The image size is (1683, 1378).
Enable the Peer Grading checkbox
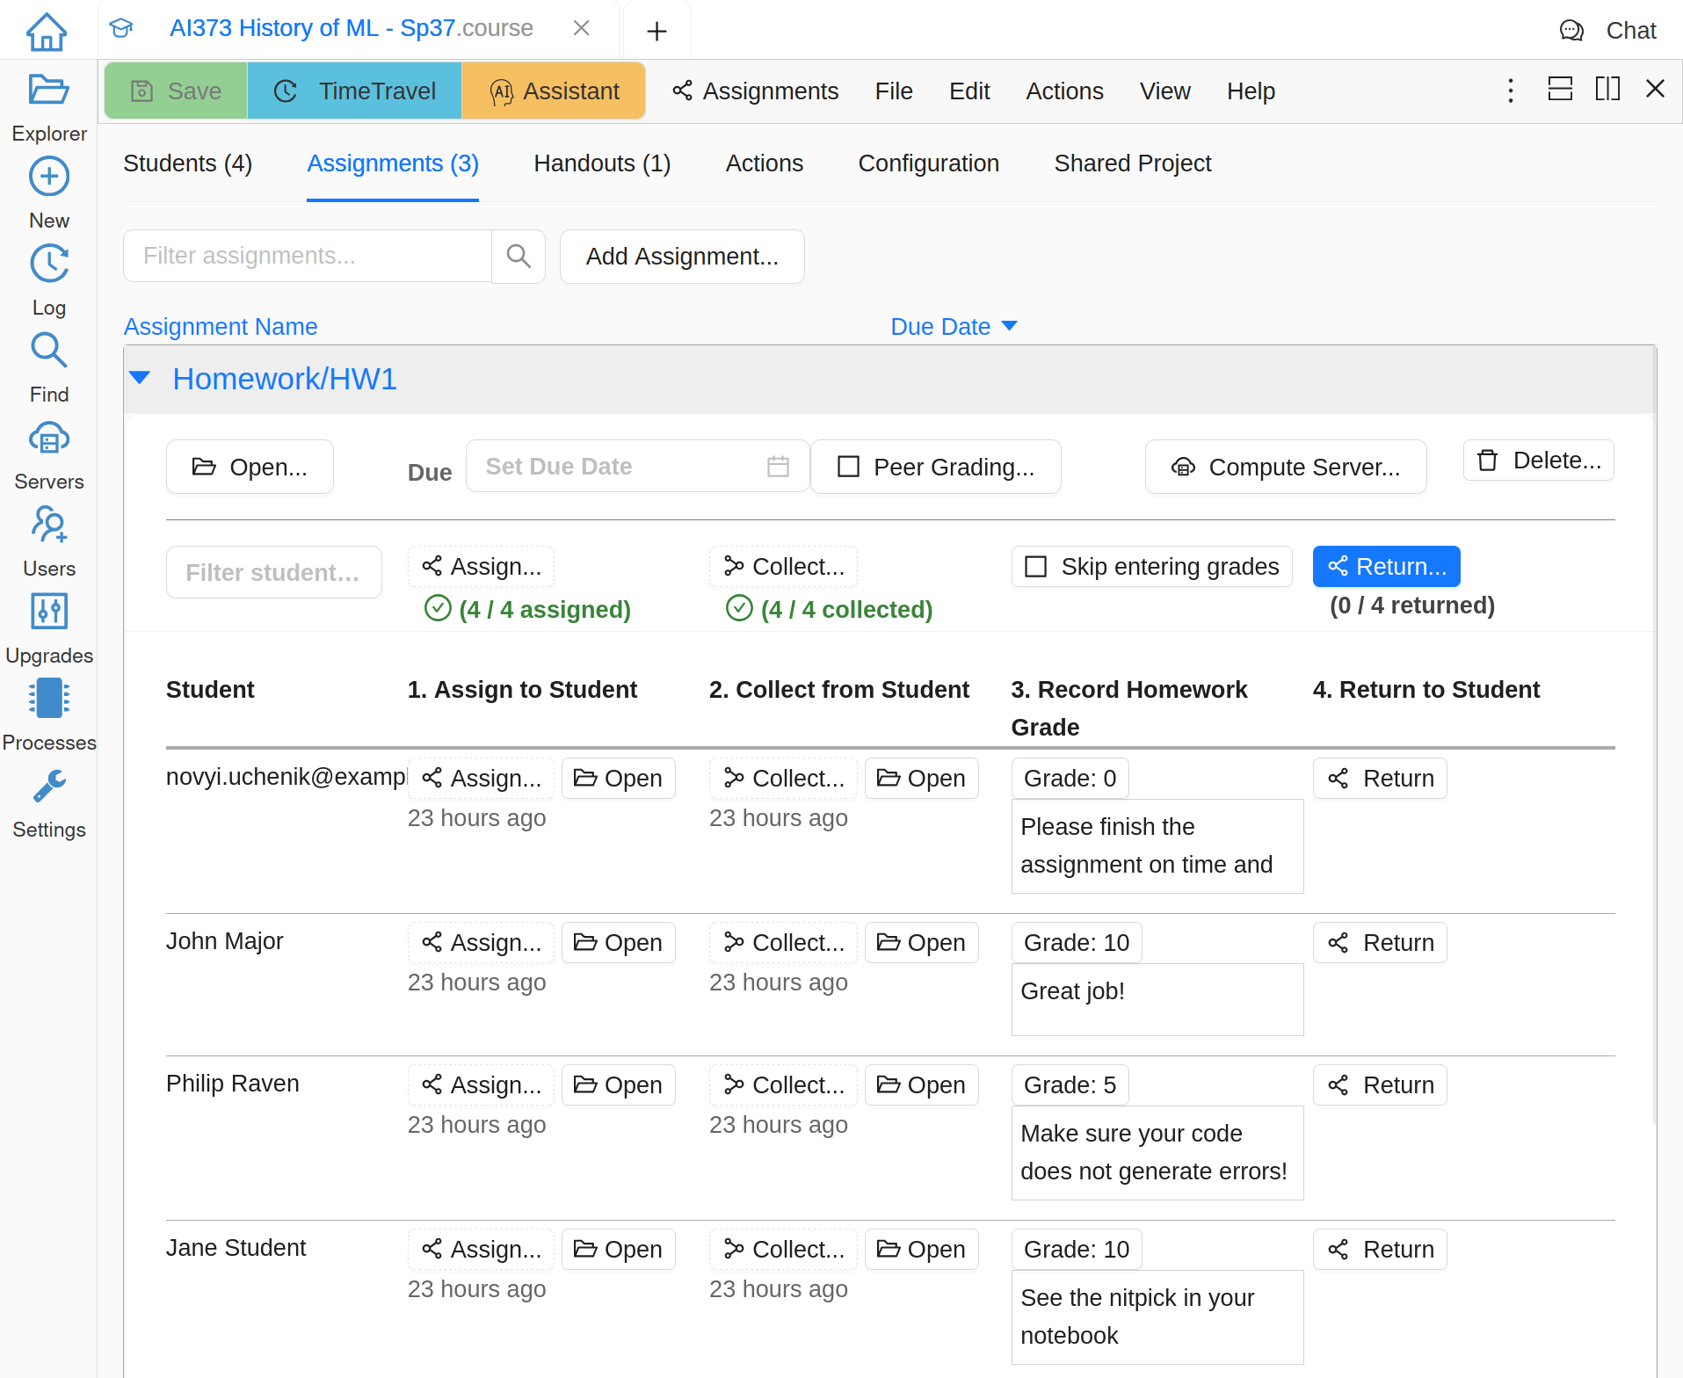point(848,467)
